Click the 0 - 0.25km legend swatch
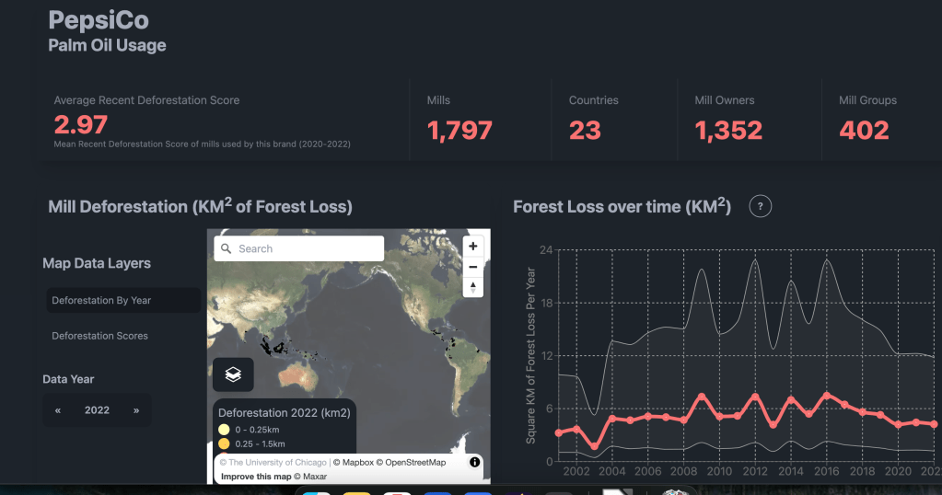Image resolution: width=942 pixels, height=495 pixels. tap(224, 430)
